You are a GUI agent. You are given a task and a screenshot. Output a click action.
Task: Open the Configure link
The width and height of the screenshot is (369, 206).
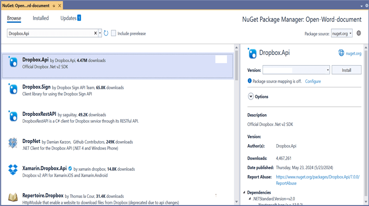click(x=313, y=81)
